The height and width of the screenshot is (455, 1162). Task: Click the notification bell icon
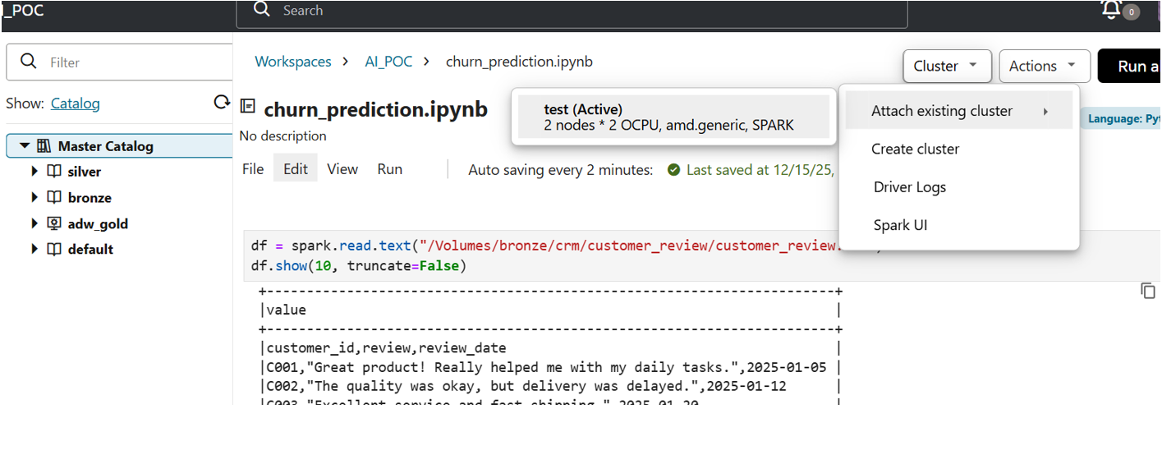click(x=1111, y=10)
